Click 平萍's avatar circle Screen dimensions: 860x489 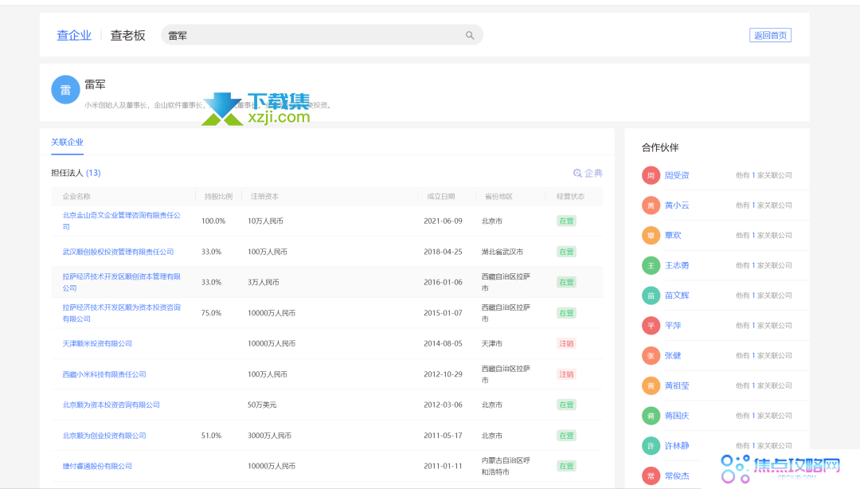pos(651,326)
